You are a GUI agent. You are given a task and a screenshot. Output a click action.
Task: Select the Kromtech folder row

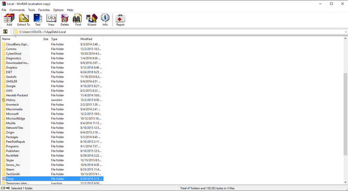coord(52,105)
